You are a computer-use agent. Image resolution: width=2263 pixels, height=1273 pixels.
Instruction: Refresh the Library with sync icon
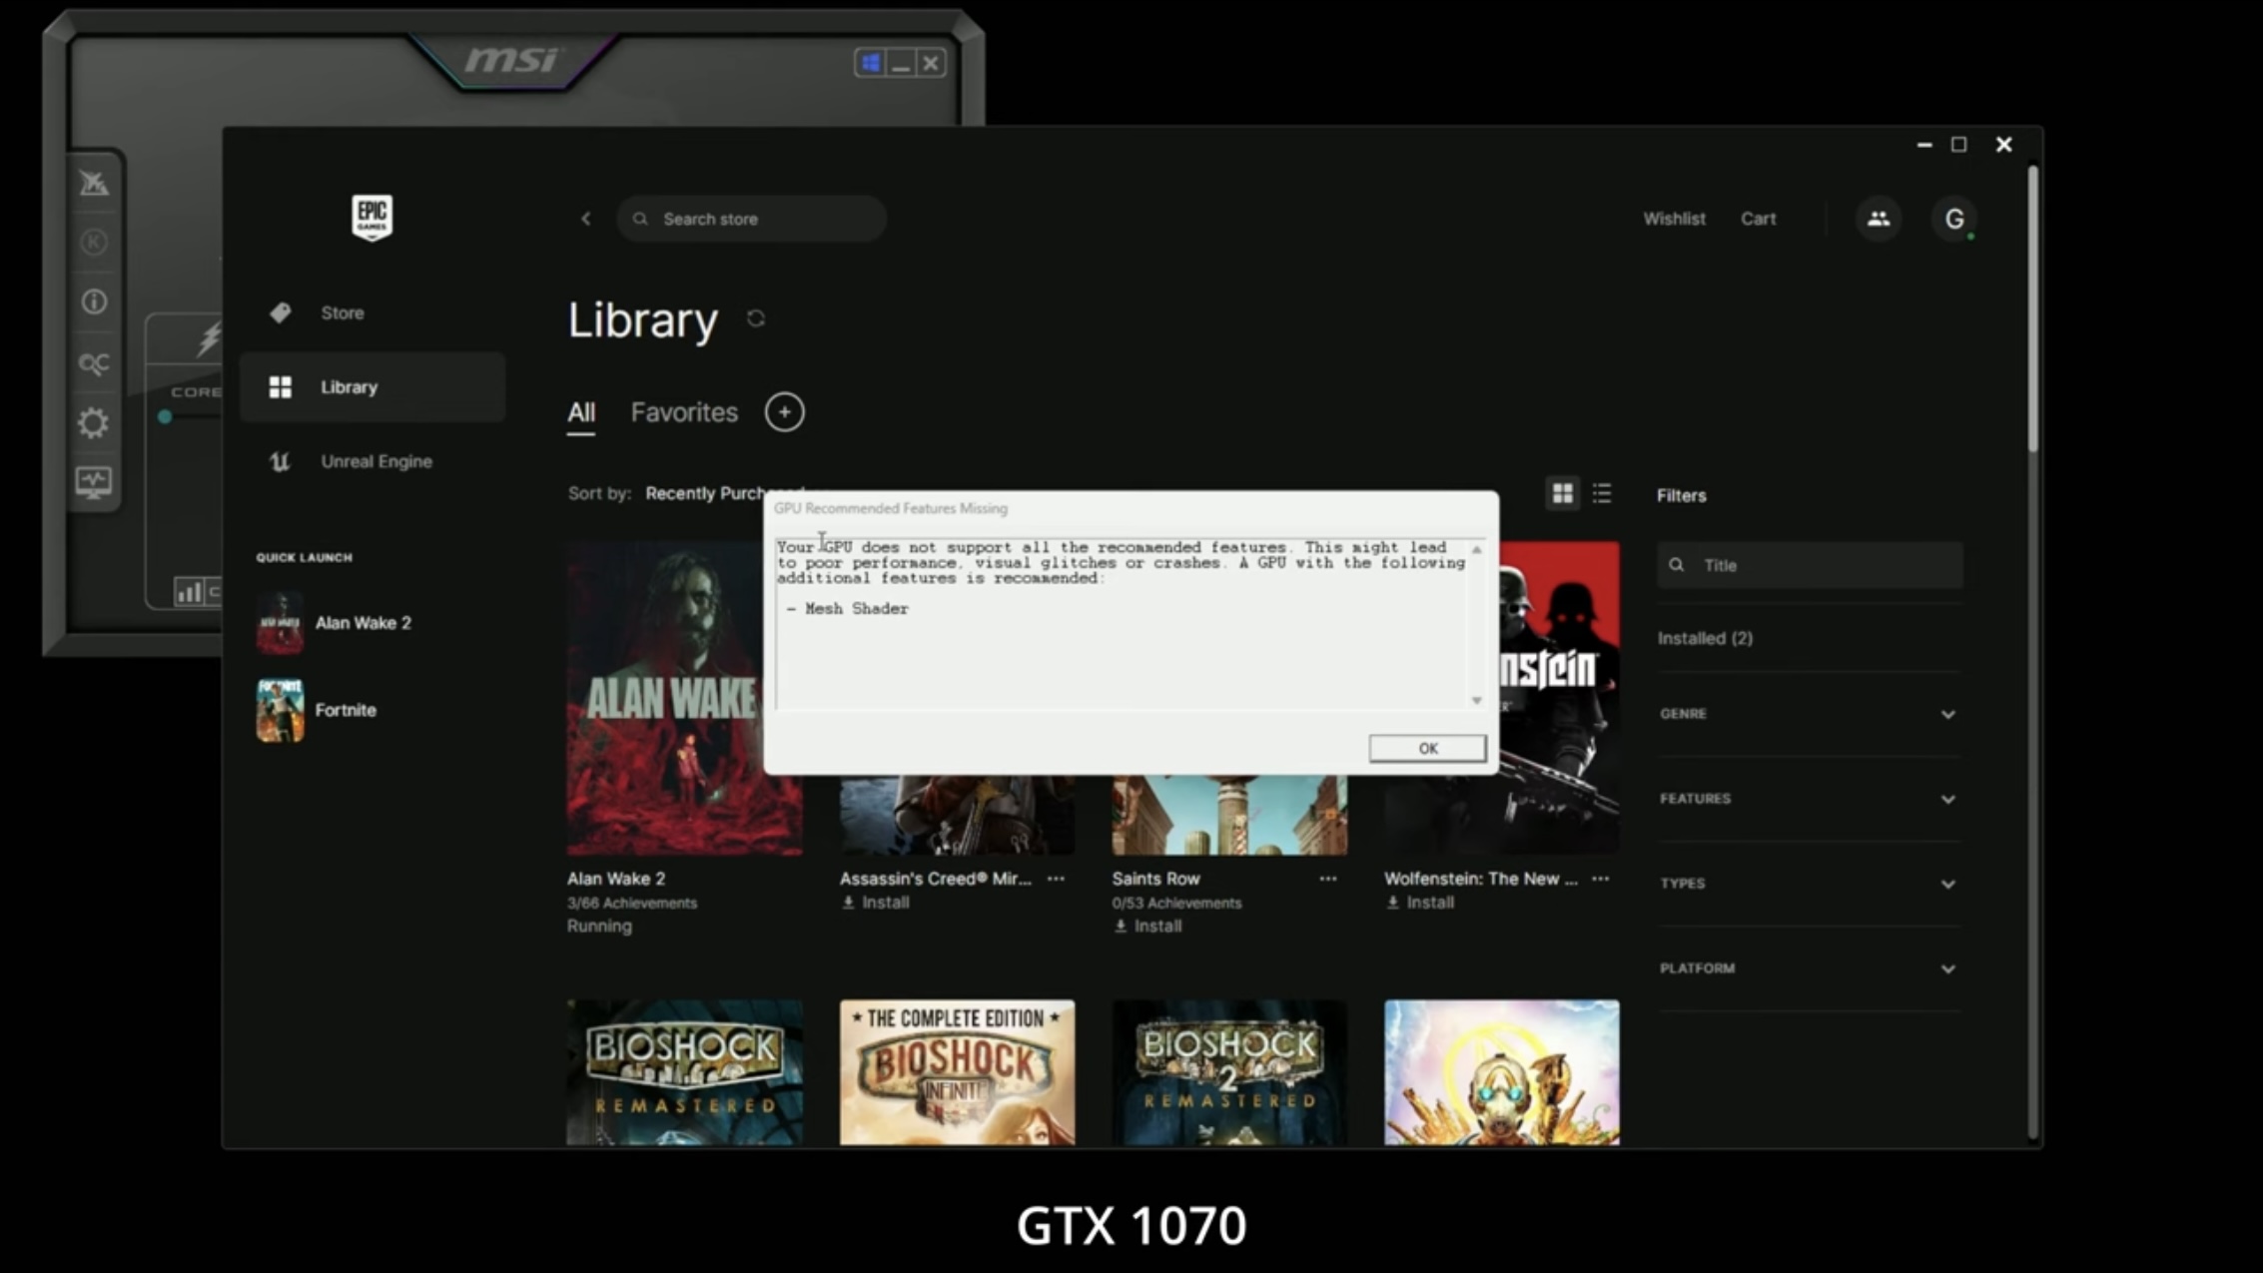756,318
